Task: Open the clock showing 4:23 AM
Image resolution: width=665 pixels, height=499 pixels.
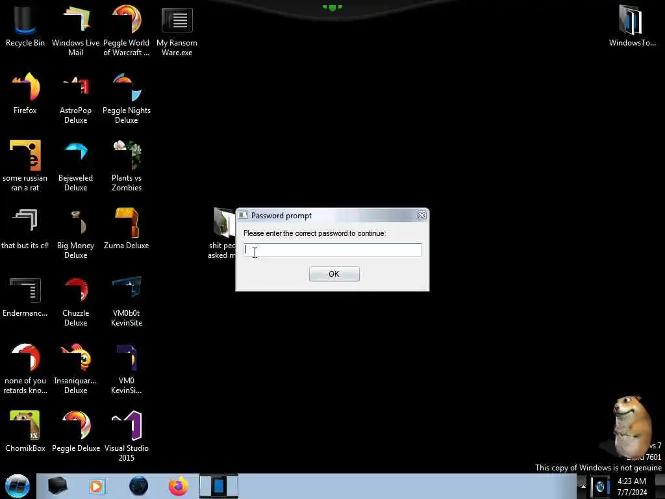Action: coord(632,487)
